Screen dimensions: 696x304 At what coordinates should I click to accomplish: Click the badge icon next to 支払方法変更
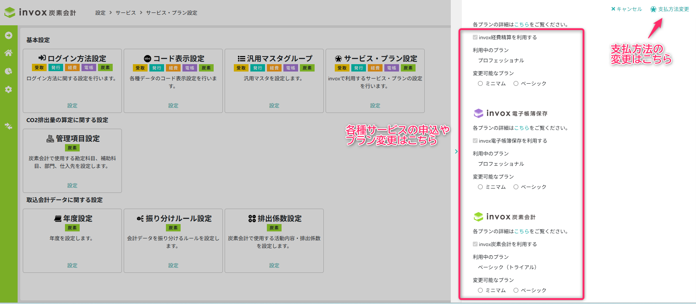pyautogui.click(x=653, y=9)
